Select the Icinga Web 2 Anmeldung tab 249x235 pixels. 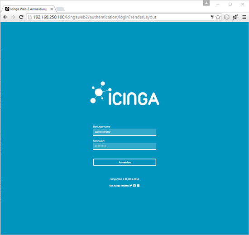click(28, 9)
